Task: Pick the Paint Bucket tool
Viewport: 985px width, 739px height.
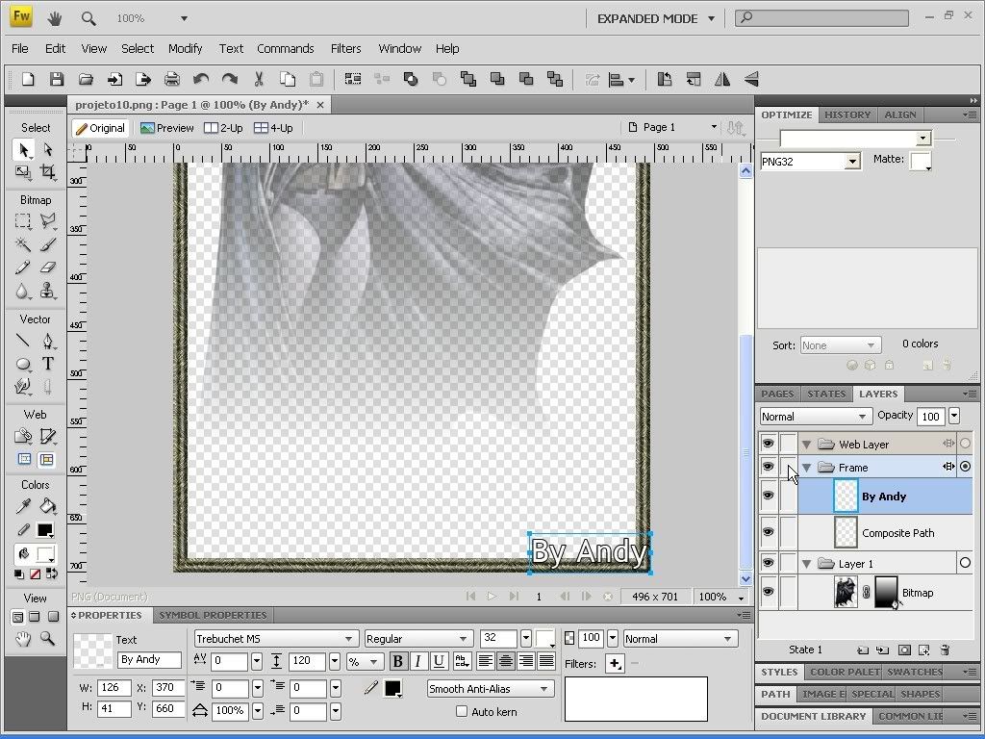Action: pyautogui.click(x=48, y=506)
